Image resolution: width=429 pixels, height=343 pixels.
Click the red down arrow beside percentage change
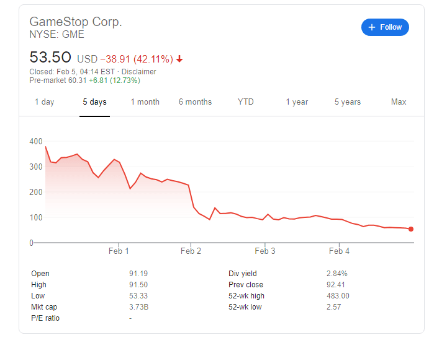click(179, 59)
